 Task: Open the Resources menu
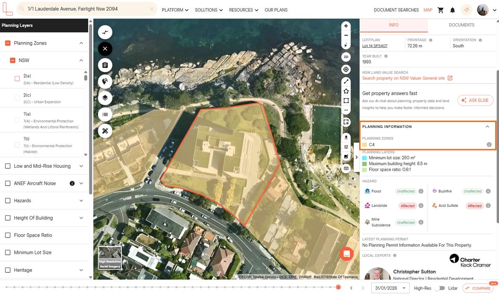(x=244, y=10)
